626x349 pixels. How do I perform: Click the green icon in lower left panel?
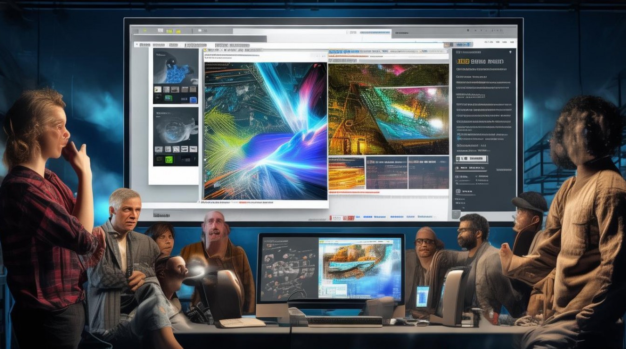coord(169,160)
